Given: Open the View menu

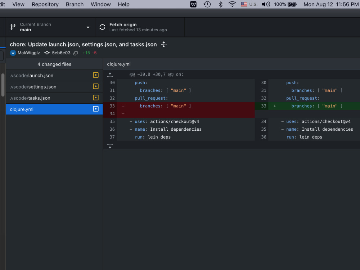Looking at the screenshot, I should click(x=18, y=4).
